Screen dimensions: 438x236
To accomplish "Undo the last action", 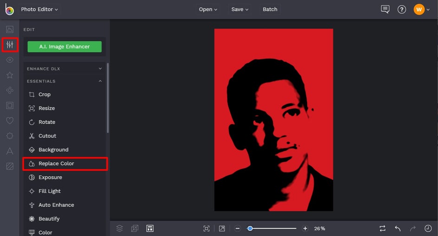I will [x=398, y=229].
